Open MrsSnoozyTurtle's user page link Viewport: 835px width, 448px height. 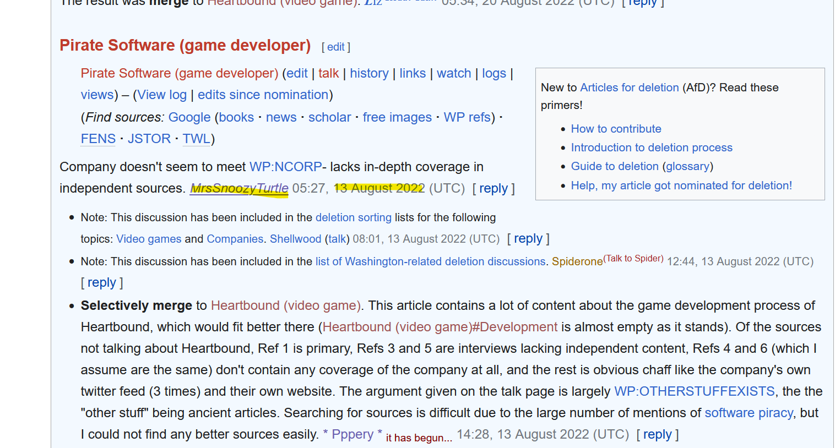click(x=240, y=188)
